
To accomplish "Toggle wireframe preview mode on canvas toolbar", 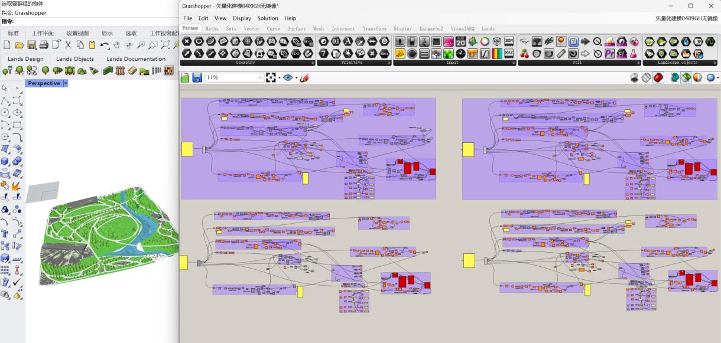I will pyautogui.click(x=646, y=78).
